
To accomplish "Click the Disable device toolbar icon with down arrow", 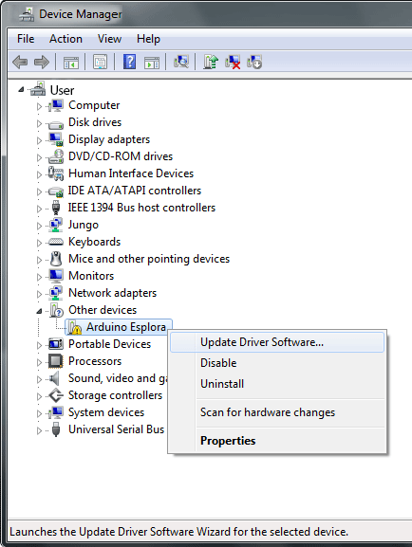I will (x=254, y=63).
